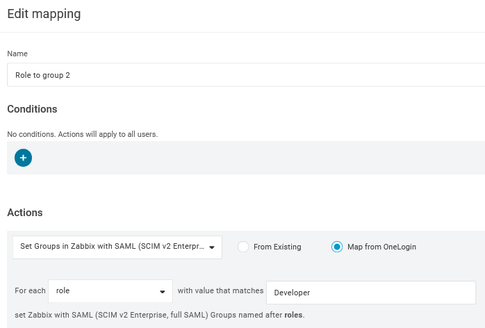The height and width of the screenshot is (328, 485).
Task: Click the For each label
Action: 29,292
